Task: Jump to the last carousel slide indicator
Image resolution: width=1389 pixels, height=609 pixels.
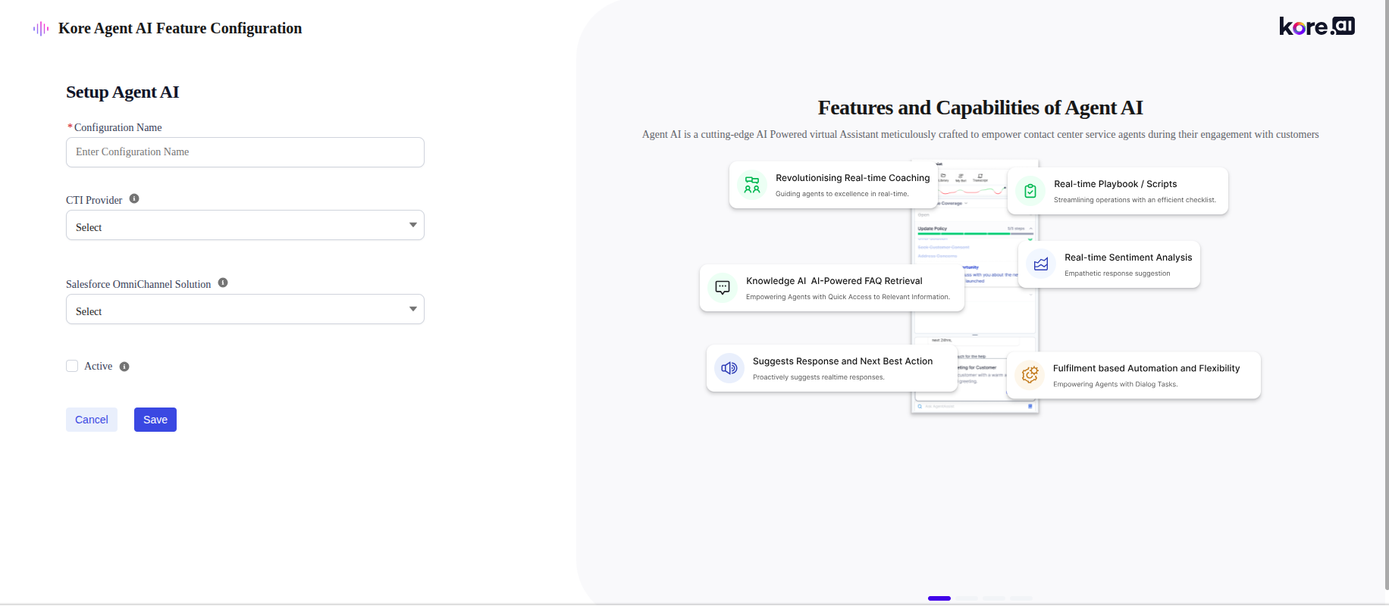Action: coord(1021,598)
